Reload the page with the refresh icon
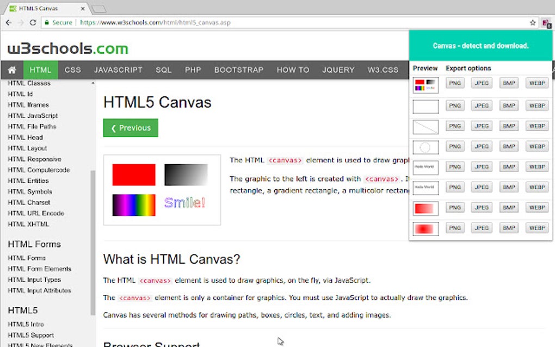This screenshot has height=347, width=555. tap(33, 23)
